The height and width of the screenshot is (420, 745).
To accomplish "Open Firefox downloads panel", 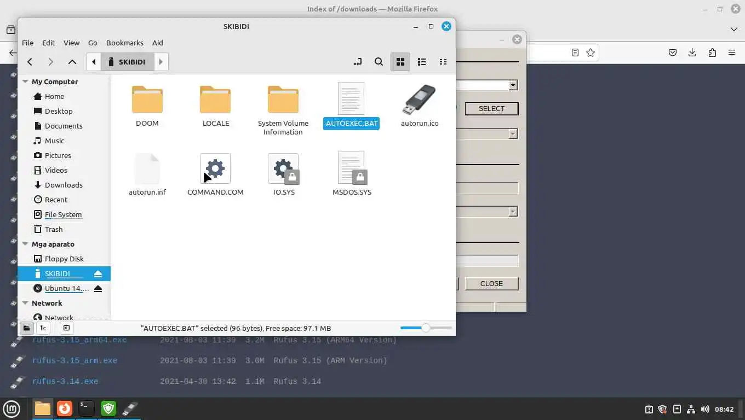I will pyautogui.click(x=692, y=52).
